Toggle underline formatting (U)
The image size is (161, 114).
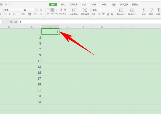(13, 14)
